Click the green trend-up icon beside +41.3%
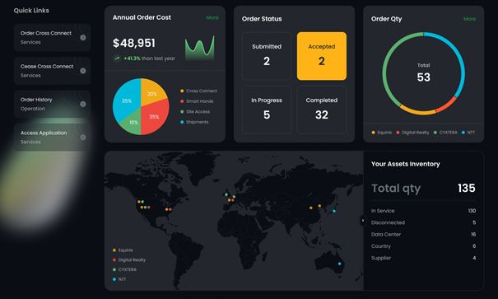498x299 pixels. 117,58
